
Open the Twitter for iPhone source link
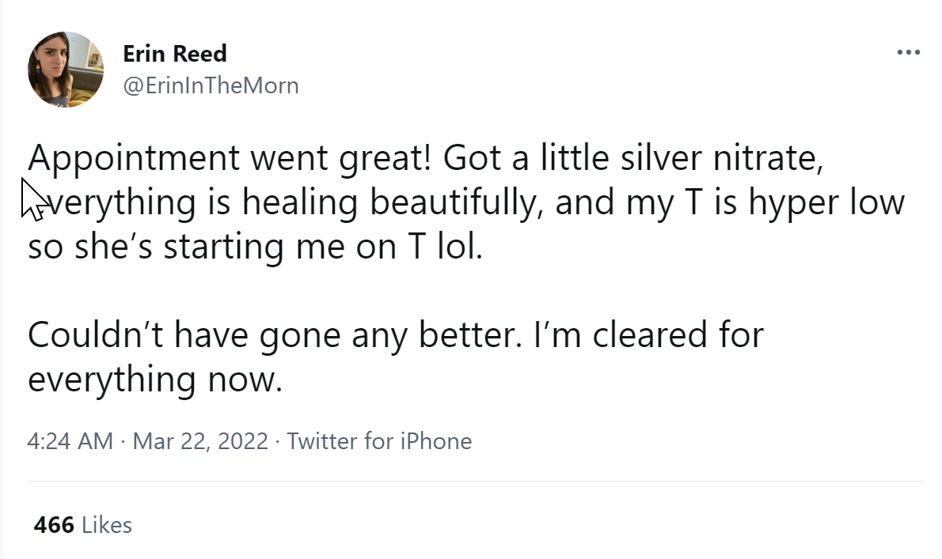tap(379, 441)
